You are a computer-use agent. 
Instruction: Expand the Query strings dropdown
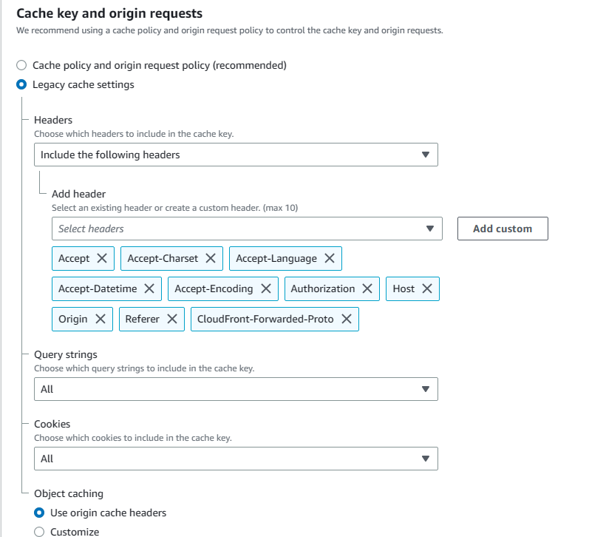(236, 389)
